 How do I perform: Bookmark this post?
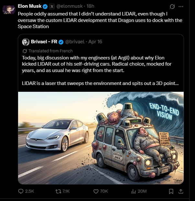coord(171,191)
